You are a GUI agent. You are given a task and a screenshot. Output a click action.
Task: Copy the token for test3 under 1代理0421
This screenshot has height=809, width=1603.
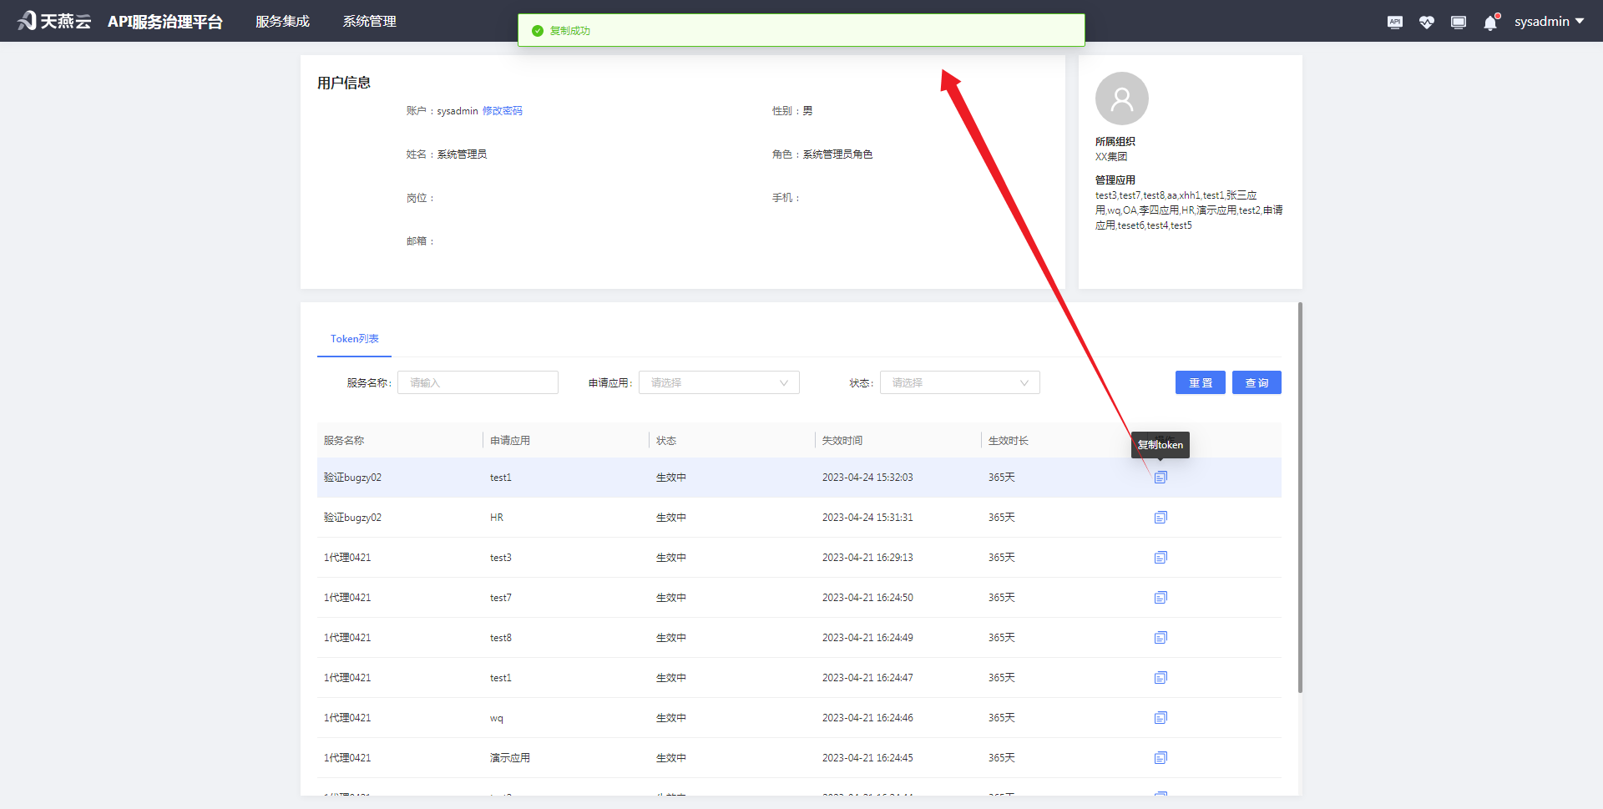pyautogui.click(x=1161, y=557)
